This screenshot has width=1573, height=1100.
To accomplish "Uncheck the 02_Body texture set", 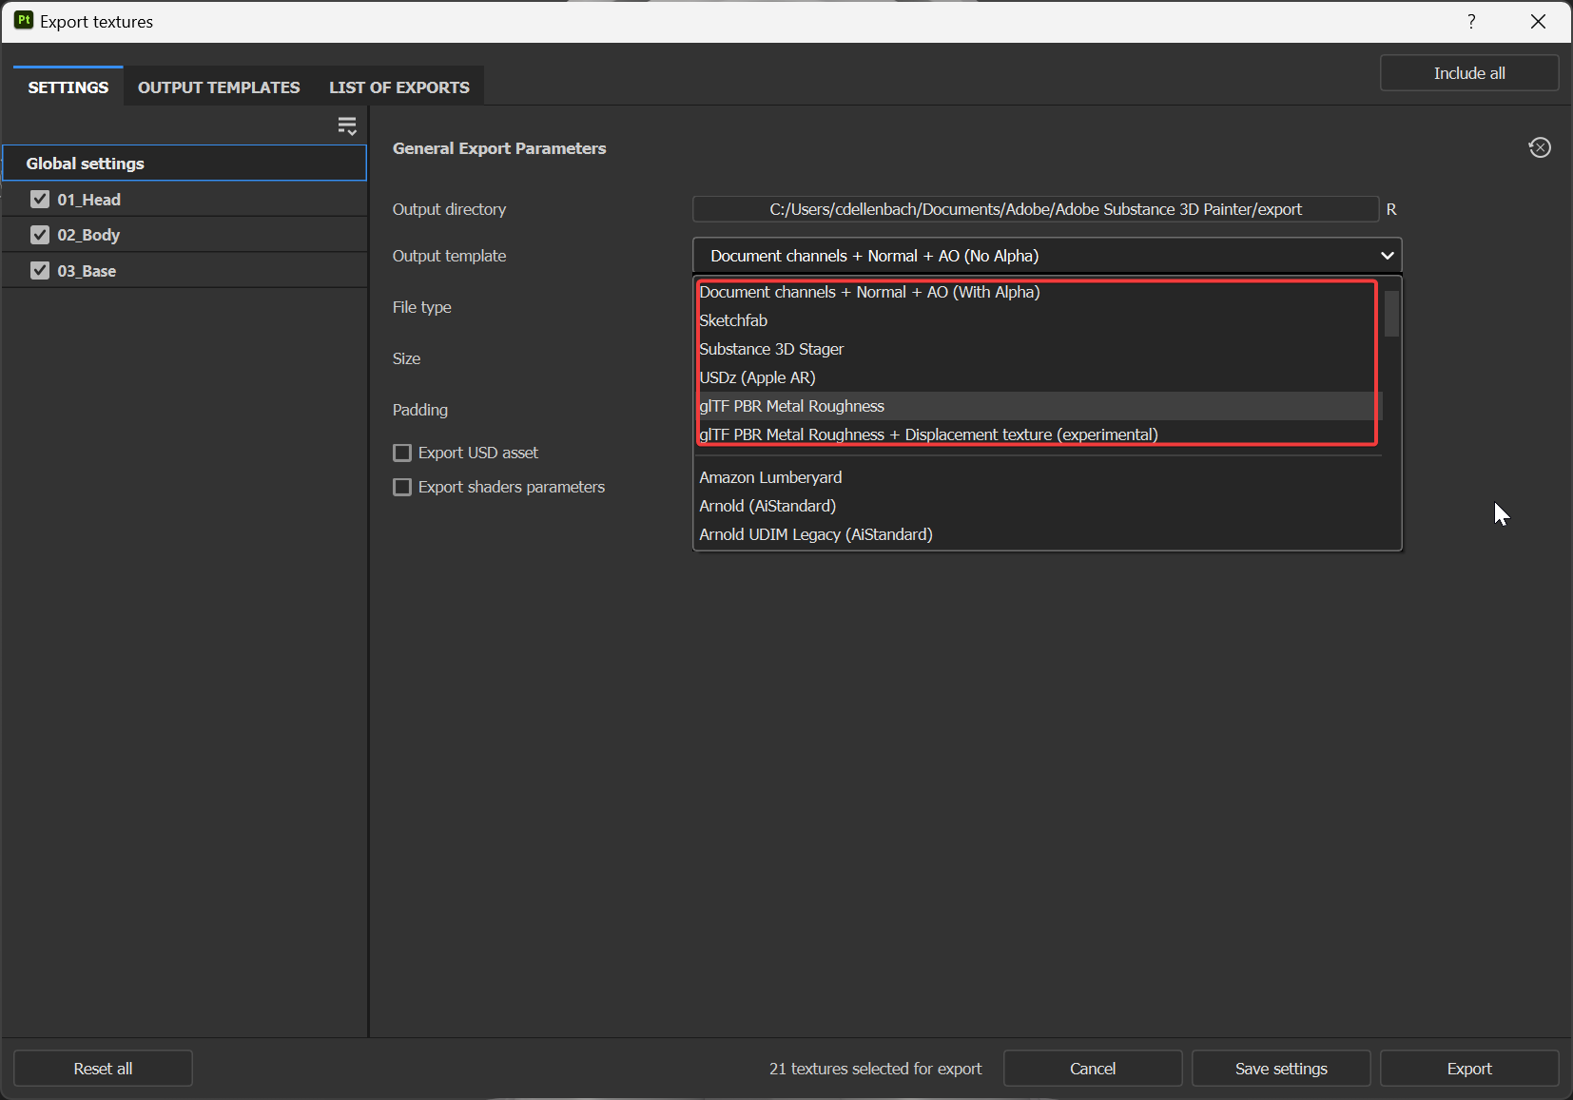I will [x=39, y=234].
